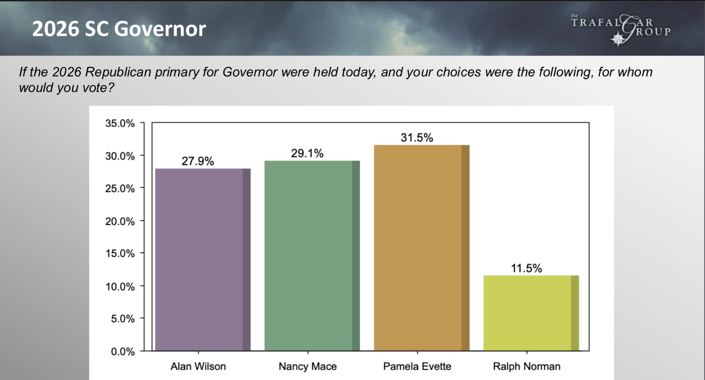Click the 11.5% value label

pos(527,268)
